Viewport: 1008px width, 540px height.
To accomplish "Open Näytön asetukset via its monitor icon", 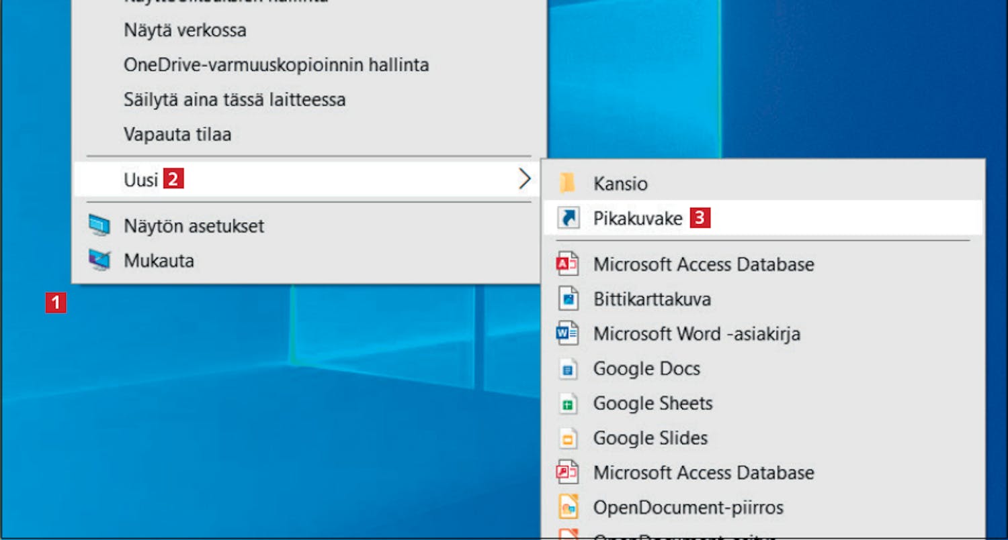I will click(x=99, y=226).
